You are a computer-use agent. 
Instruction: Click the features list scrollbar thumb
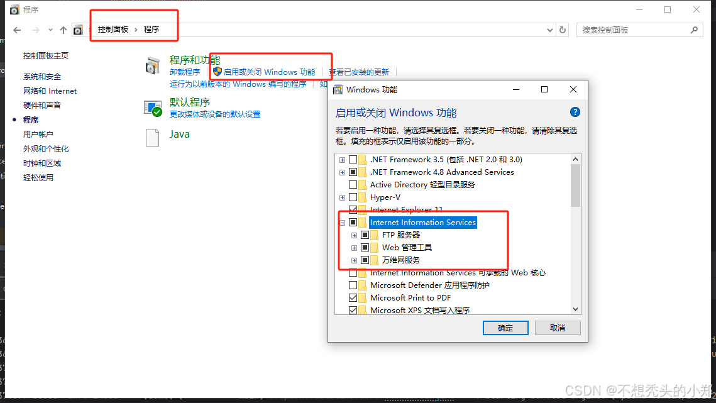(x=575, y=185)
